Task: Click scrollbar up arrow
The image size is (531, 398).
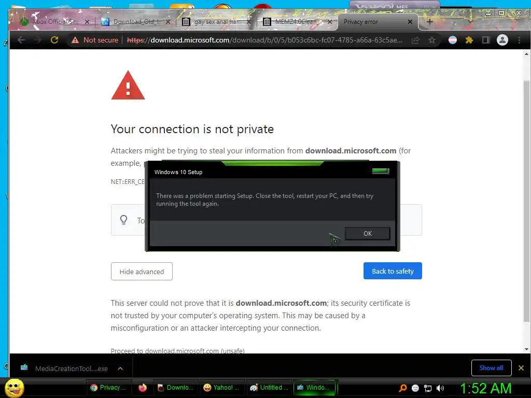Action: point(526,54)
